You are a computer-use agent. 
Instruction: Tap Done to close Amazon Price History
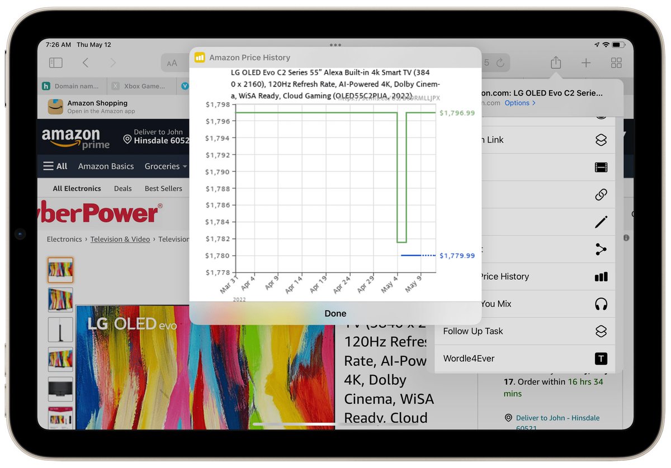[335, 313]
